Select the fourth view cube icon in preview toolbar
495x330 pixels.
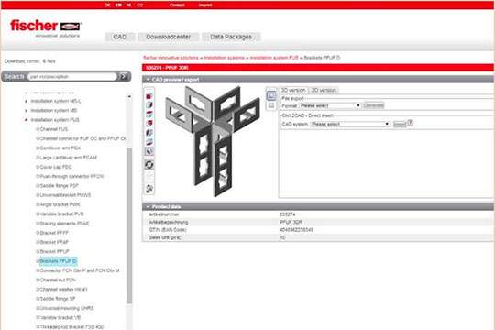(149, 124)
